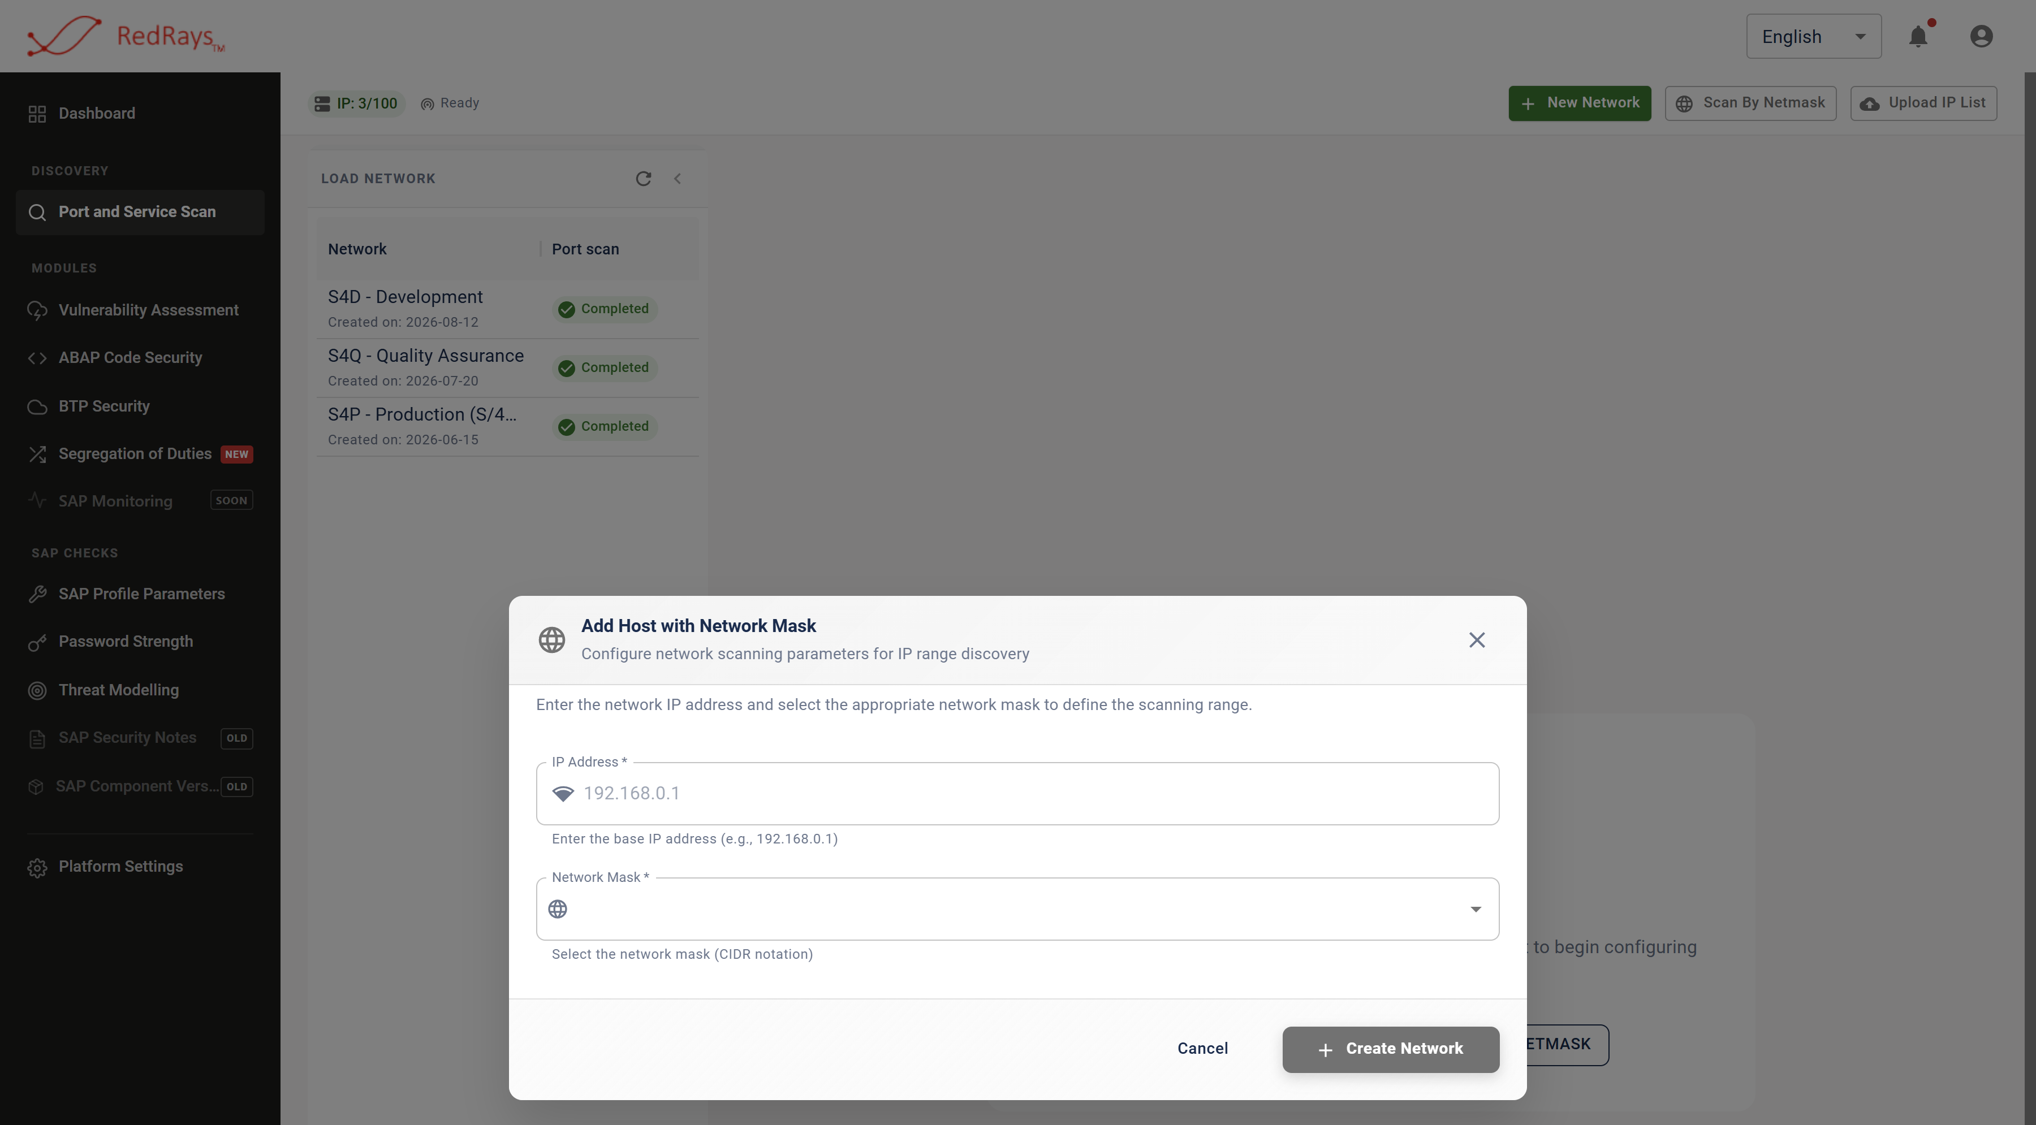Click the Dashboard grid icon
The width and height of the screenshot is (2036, 1125).
pos(37,114)
